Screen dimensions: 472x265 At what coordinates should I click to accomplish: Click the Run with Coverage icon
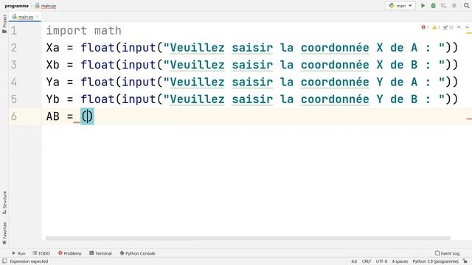click(x=444, y=5)
